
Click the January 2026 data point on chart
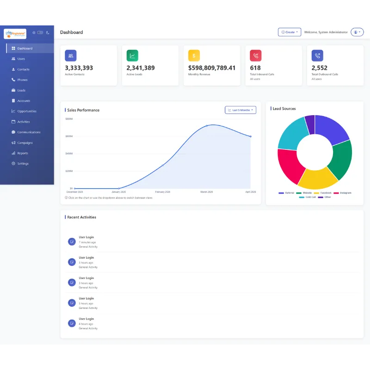[119, 189]
